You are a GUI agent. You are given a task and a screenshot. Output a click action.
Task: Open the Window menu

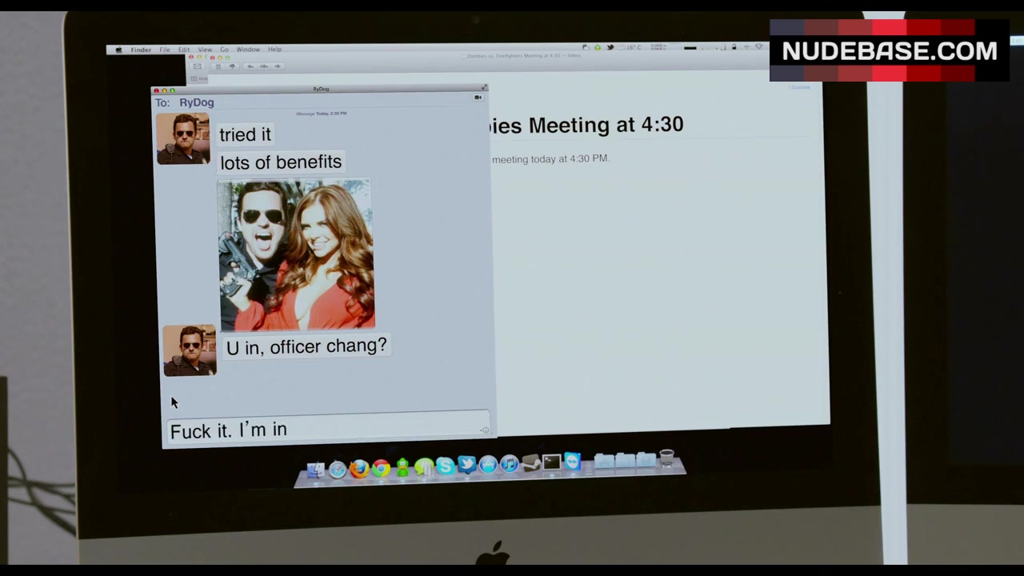(x=248, y=50)
